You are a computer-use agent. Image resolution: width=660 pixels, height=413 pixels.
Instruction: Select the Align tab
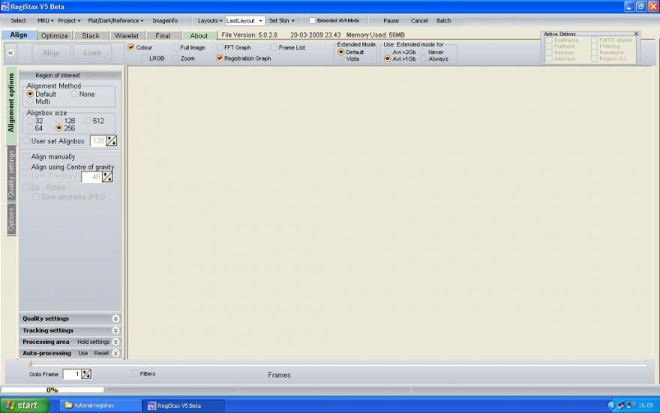coord(19,35)
